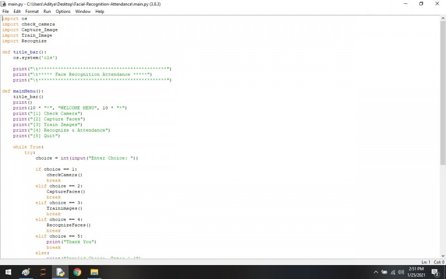Open the Windows Start menu
The width and height of the screenshot is (446, 279).
[x=8, y=272]
